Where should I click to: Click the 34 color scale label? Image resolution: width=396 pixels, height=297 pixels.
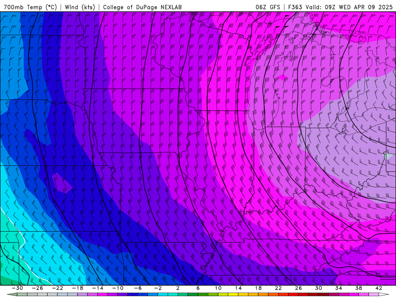(x=339, y=288)
